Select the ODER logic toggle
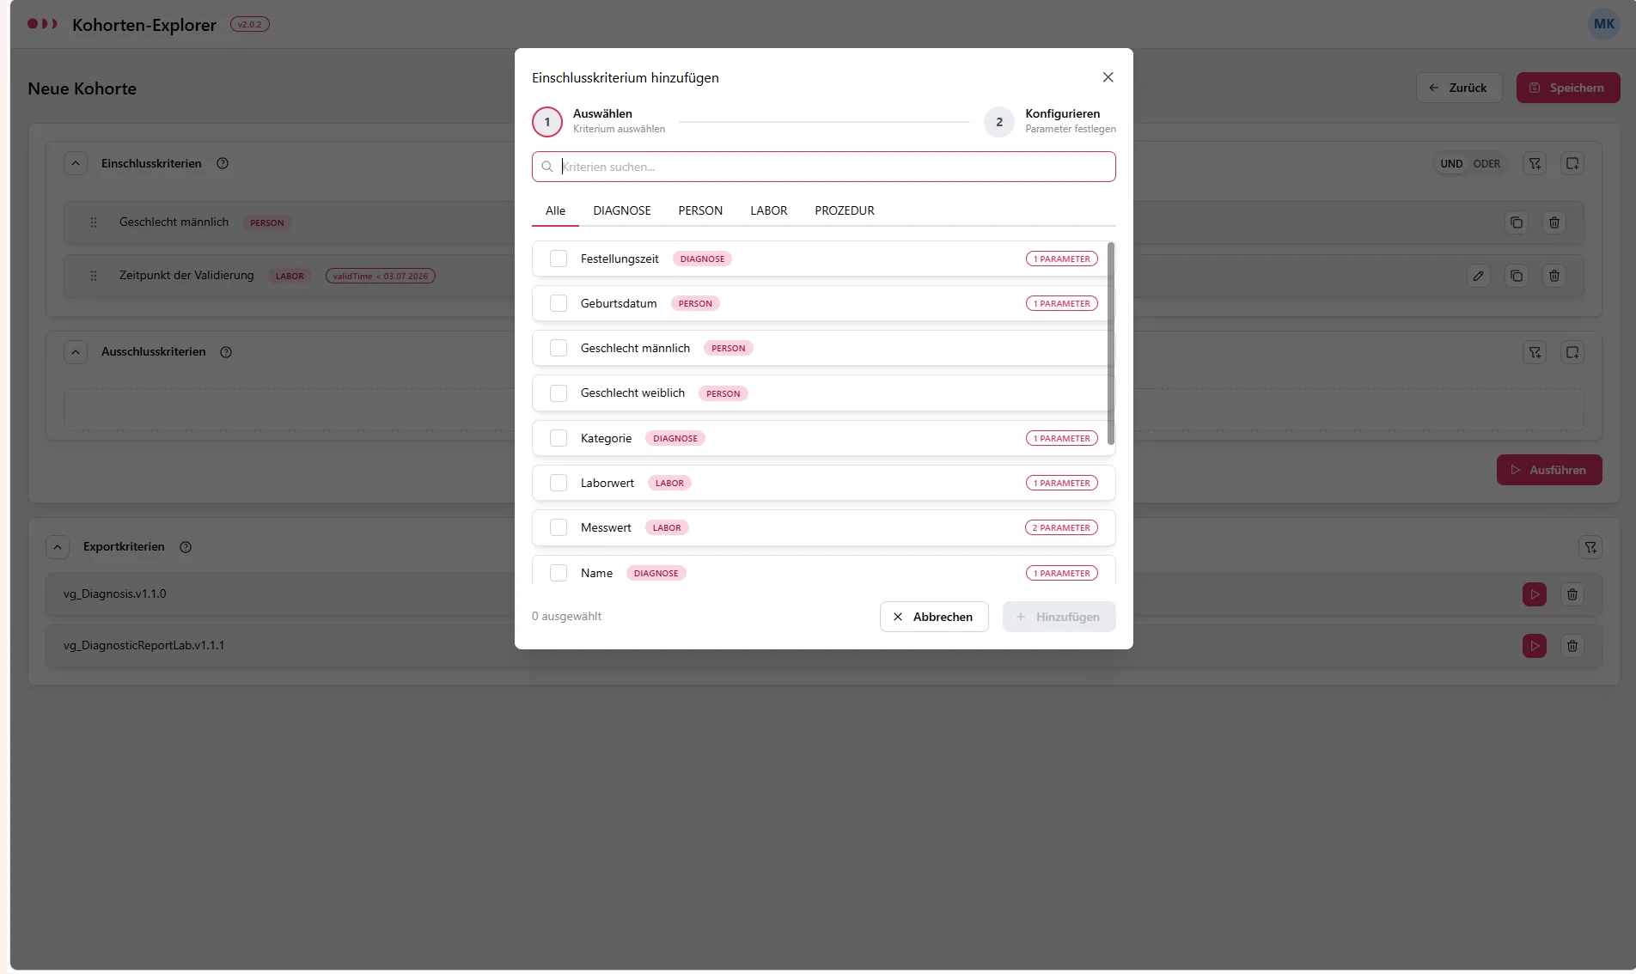Screen dimensions: 1636x974 click(x=1486, y=163)
